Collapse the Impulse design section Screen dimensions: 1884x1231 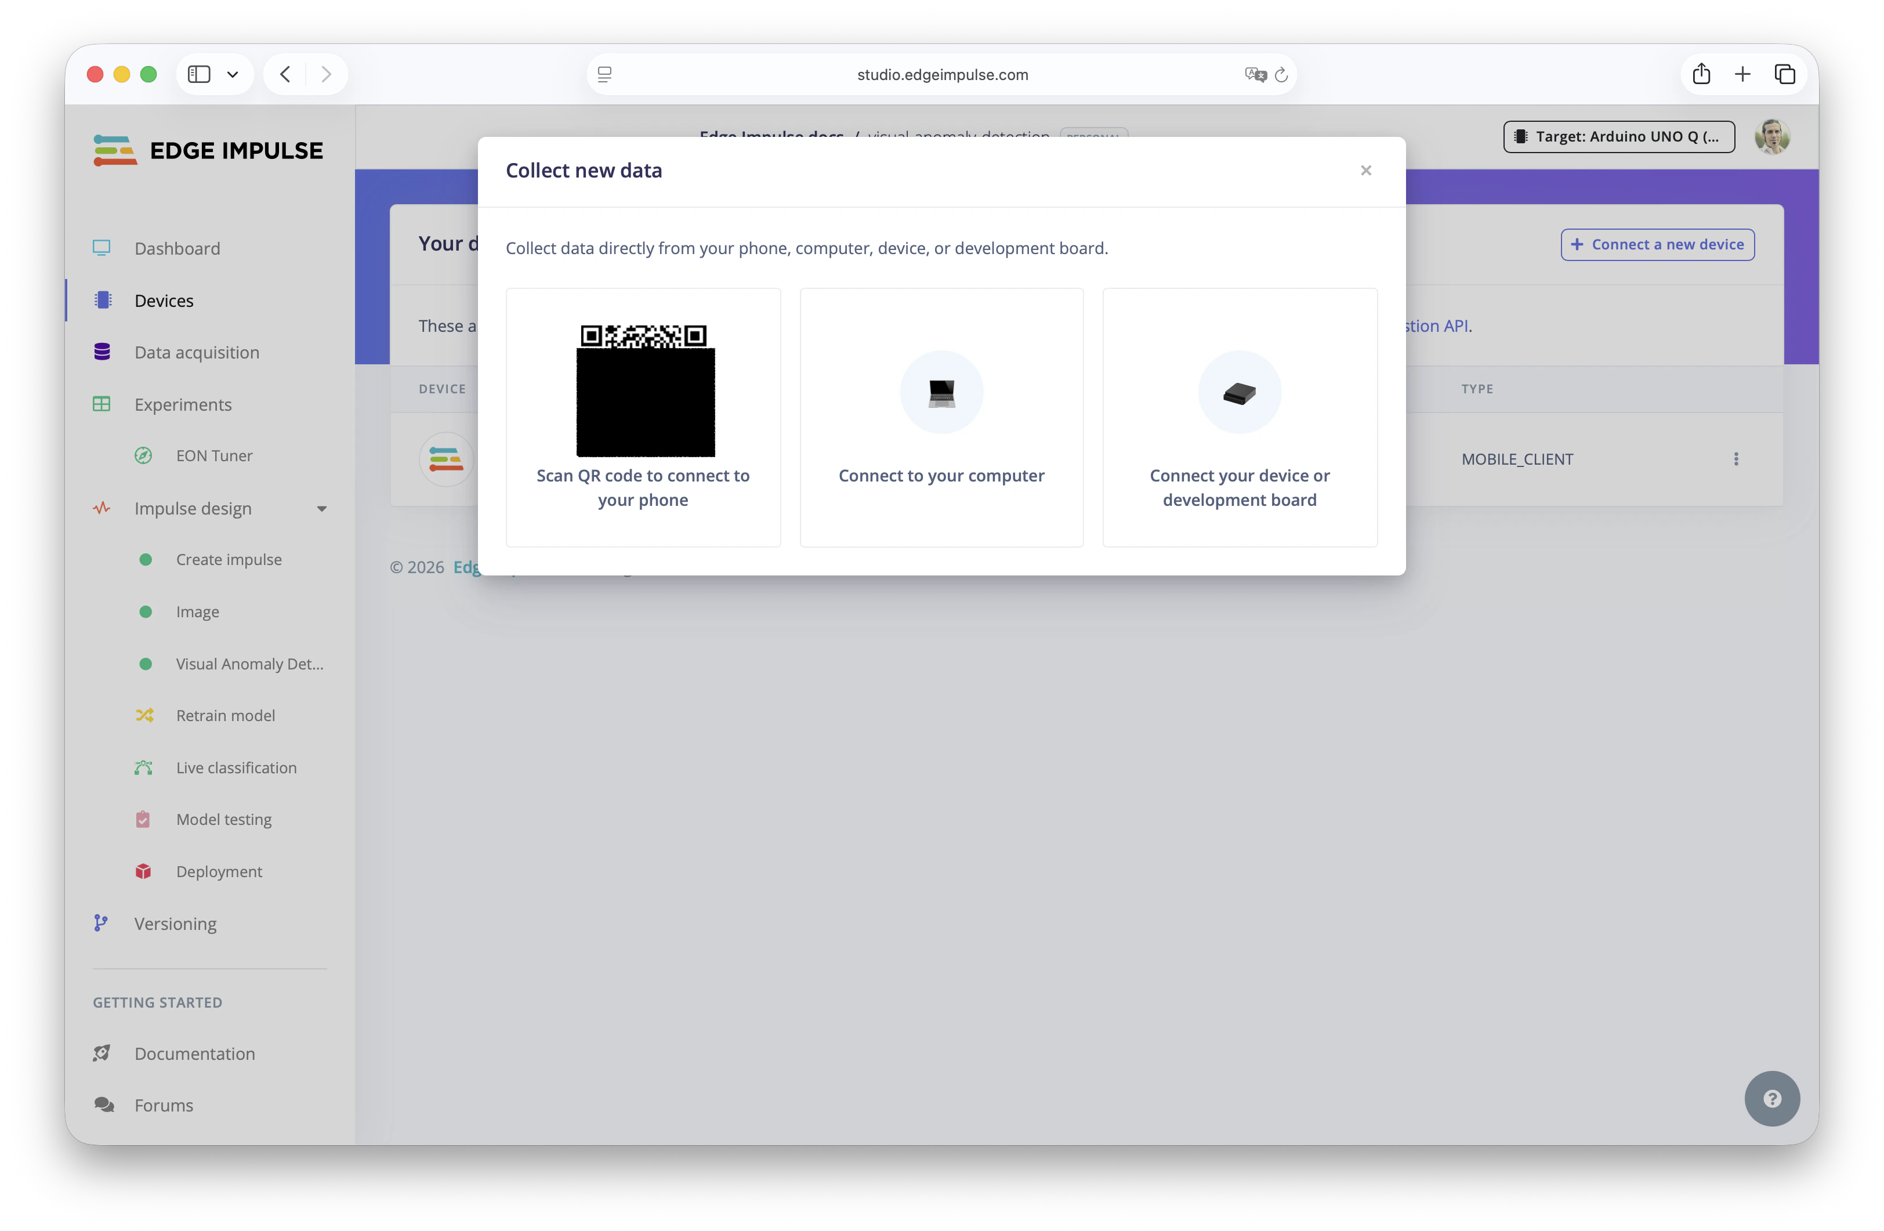[321, 509]
